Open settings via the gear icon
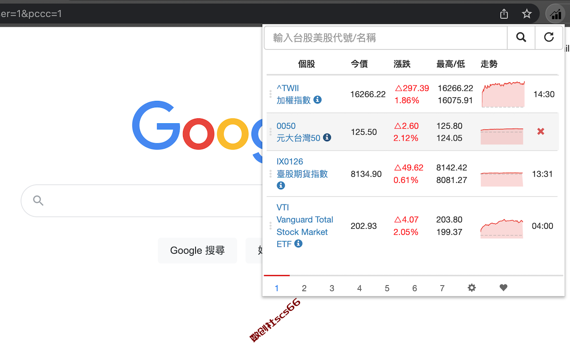This screenshot has width=570, height=356. (472, 288)
